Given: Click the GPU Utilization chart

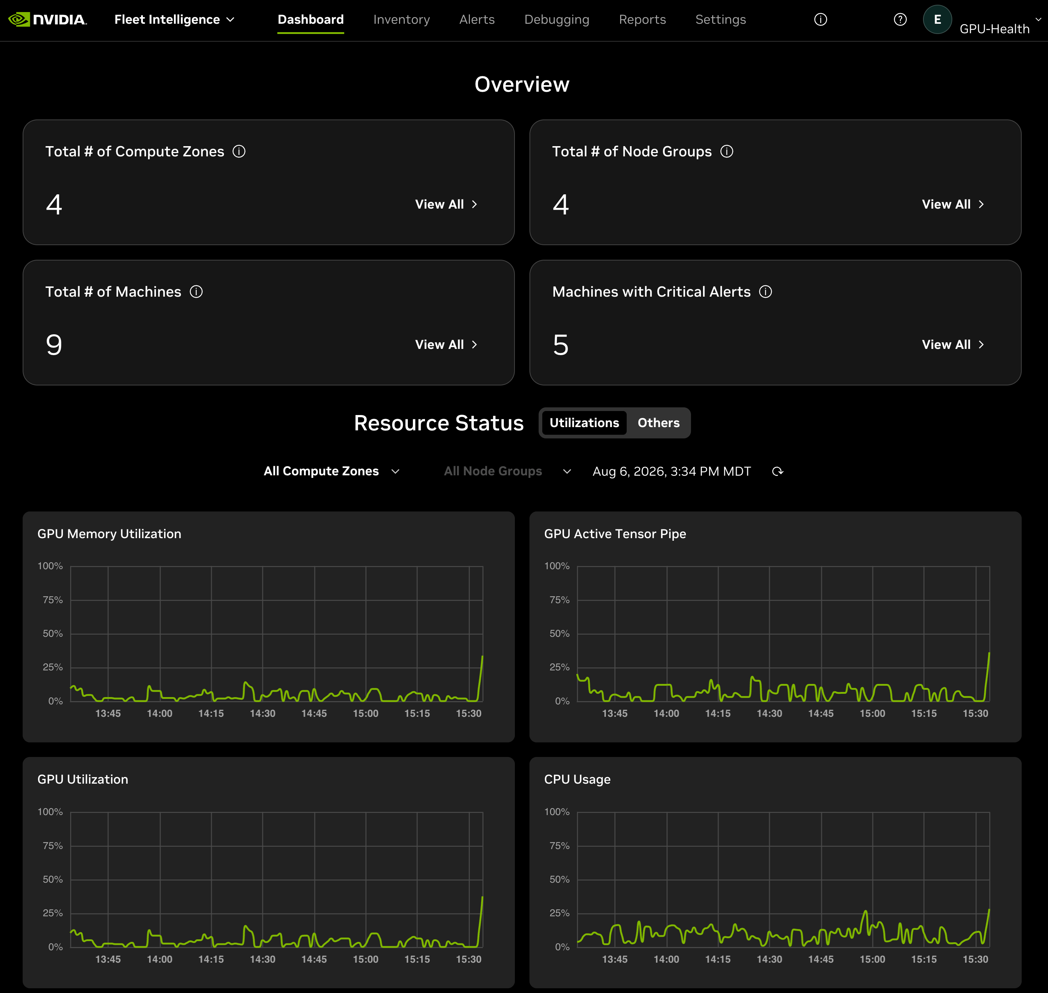Looking at the screenshot, I should pos(268,872).
